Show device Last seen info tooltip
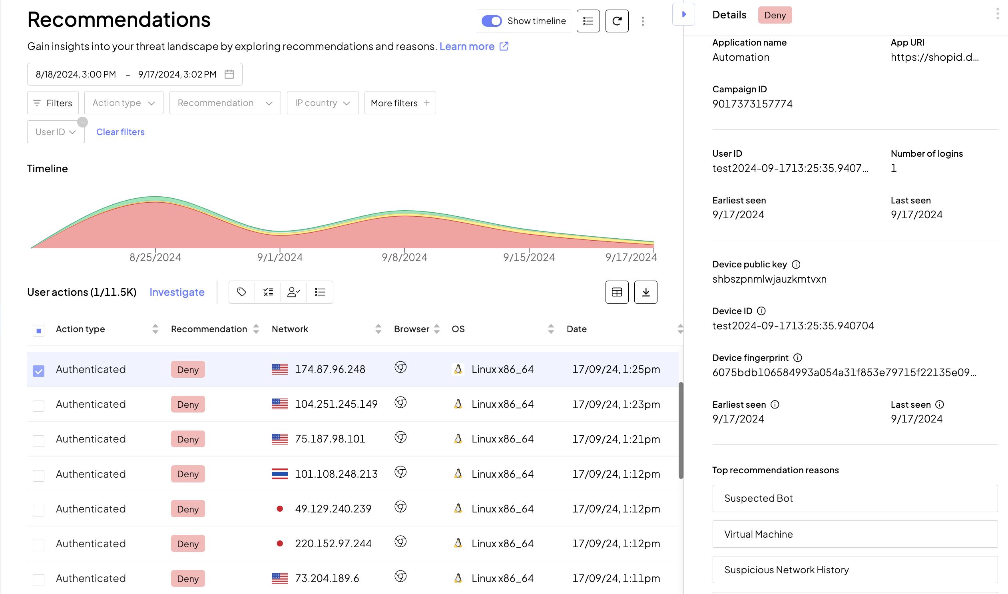 pyautogui.click(x=940, y=405)
